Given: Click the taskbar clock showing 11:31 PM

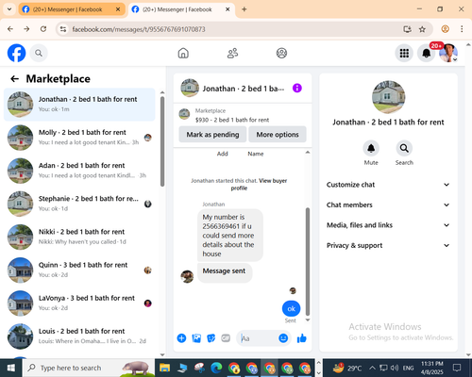Looking at the screenshot, I should (432, 368).
